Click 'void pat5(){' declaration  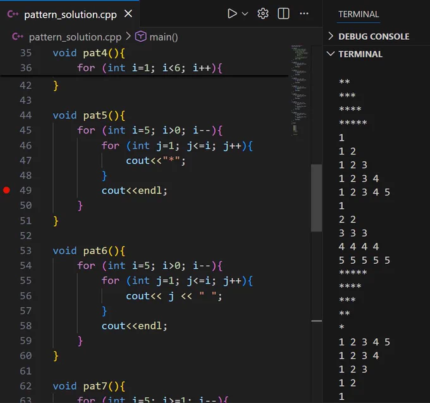click(x=89, y=116)
